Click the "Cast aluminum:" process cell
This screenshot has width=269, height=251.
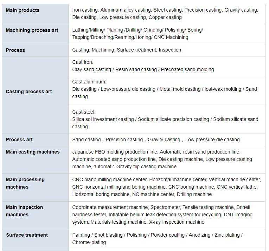[165, 89]
